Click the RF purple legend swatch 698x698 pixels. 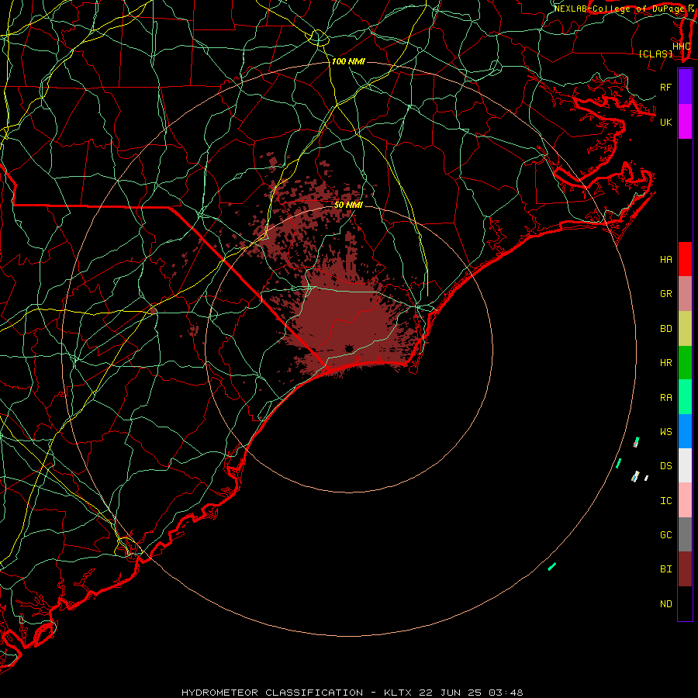pos(685,87)
